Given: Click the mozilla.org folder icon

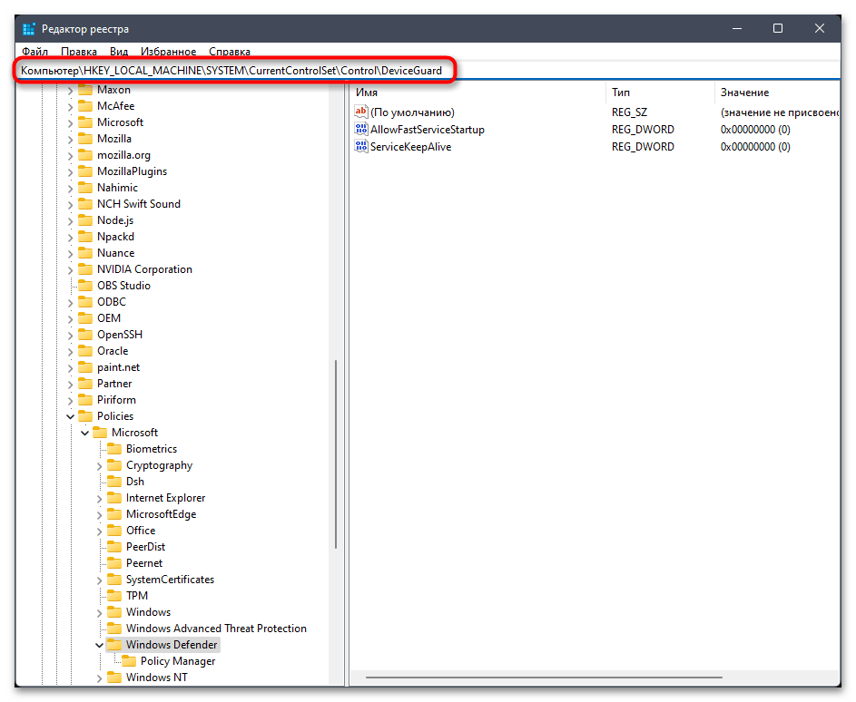Looking at the screenshot, I should [85, 155].
